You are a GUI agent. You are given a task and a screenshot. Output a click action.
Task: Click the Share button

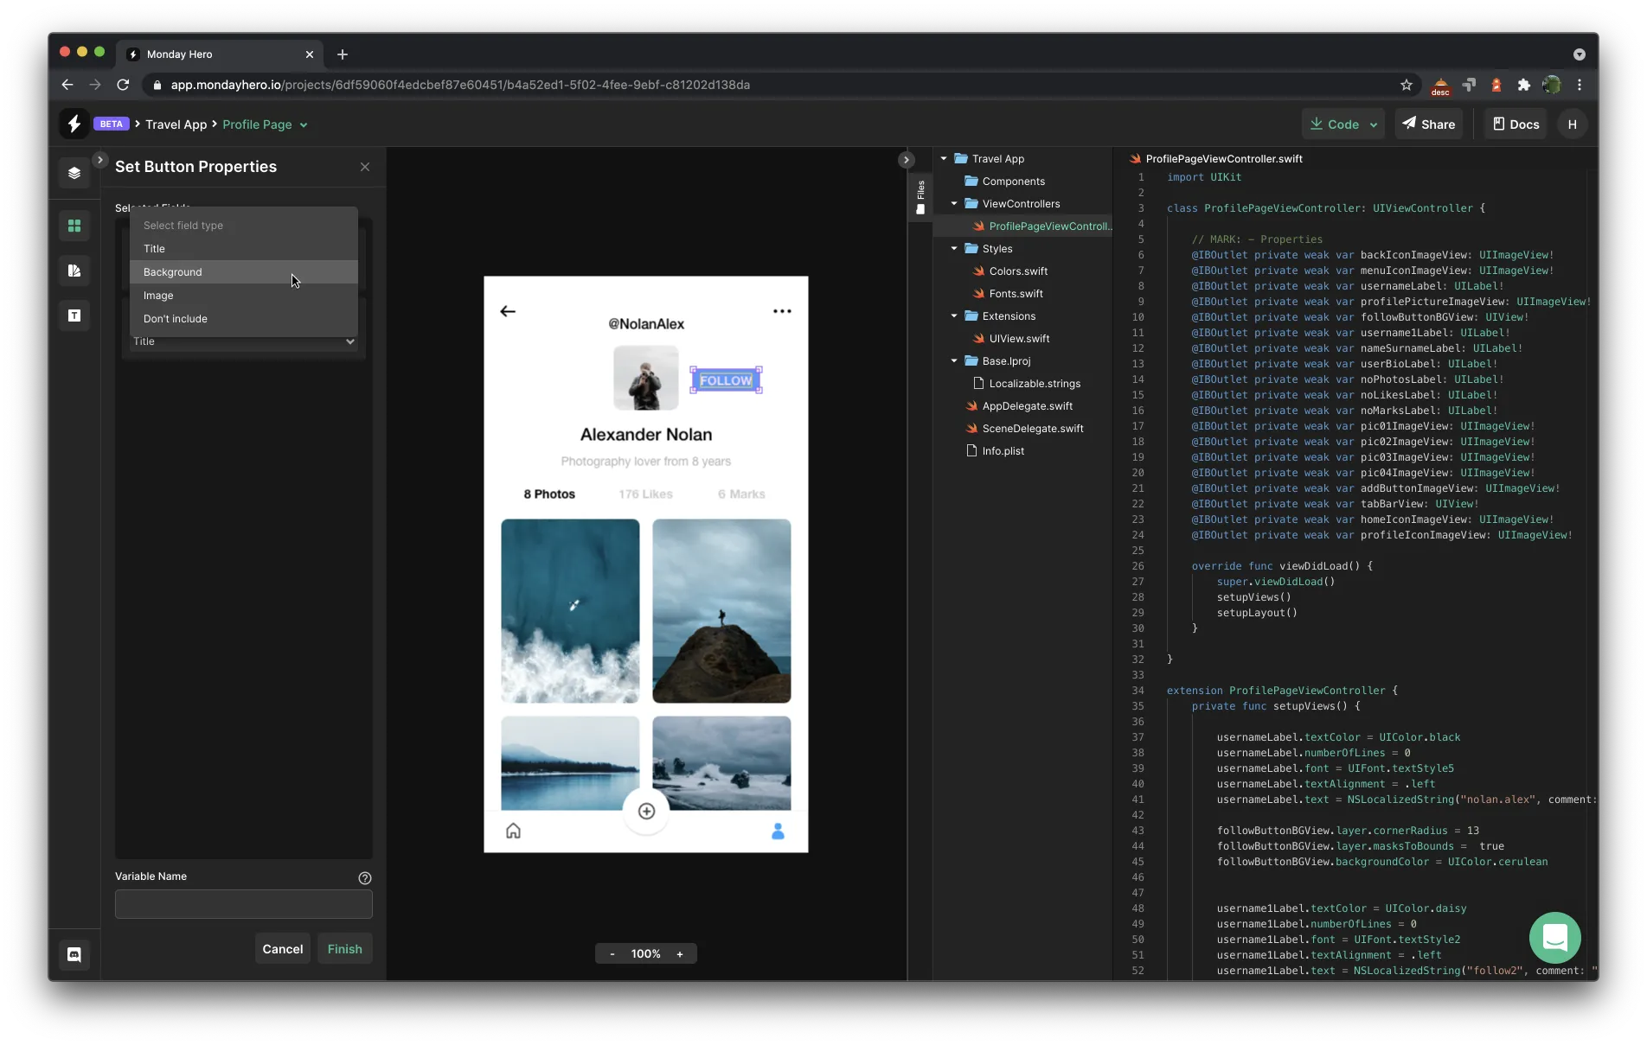[x=1429, y=124]
